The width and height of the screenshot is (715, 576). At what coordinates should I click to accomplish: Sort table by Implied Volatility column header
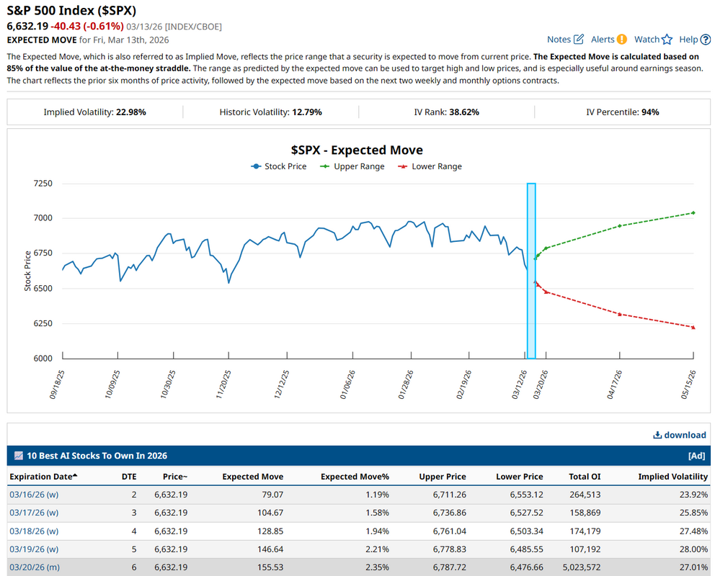(673, 477)
